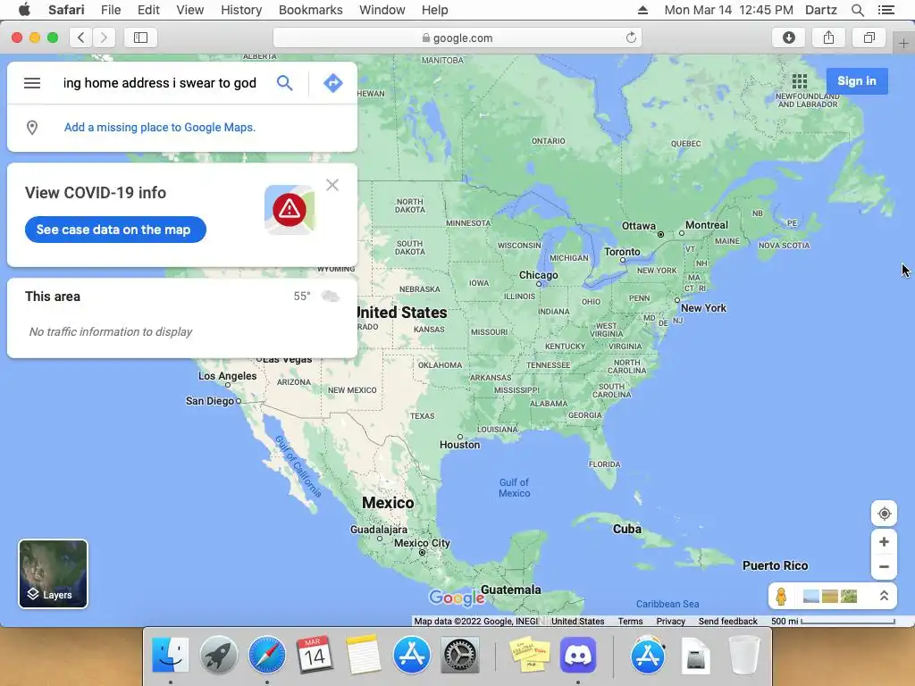This screenshot has width=915, height=686.
Task: Open the Apple menu
Action: (24, 10)
